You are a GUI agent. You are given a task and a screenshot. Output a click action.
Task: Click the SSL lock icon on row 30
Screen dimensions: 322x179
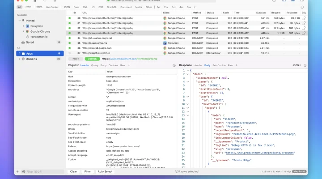pyautogui.click(x=304, y=18)
